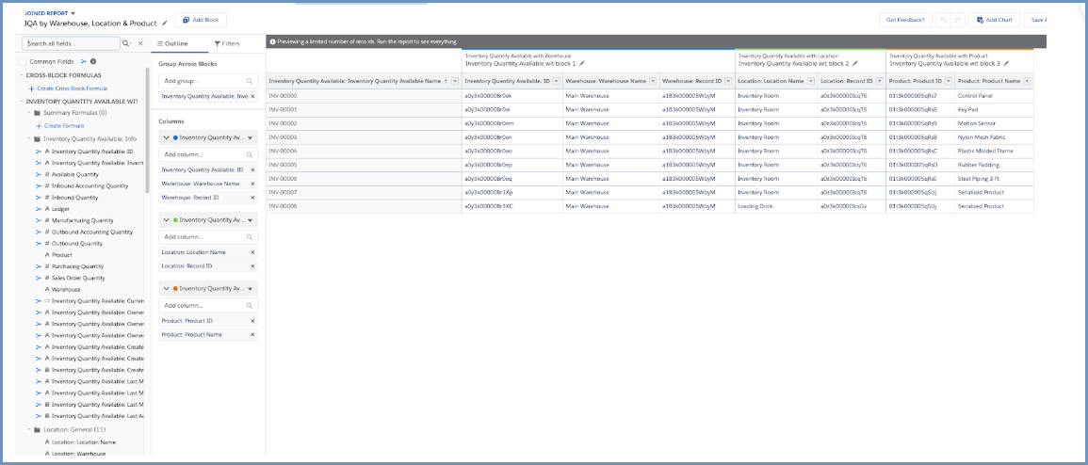
Task: Rename block 2 using pencil icon
Action: click(855, 64)
